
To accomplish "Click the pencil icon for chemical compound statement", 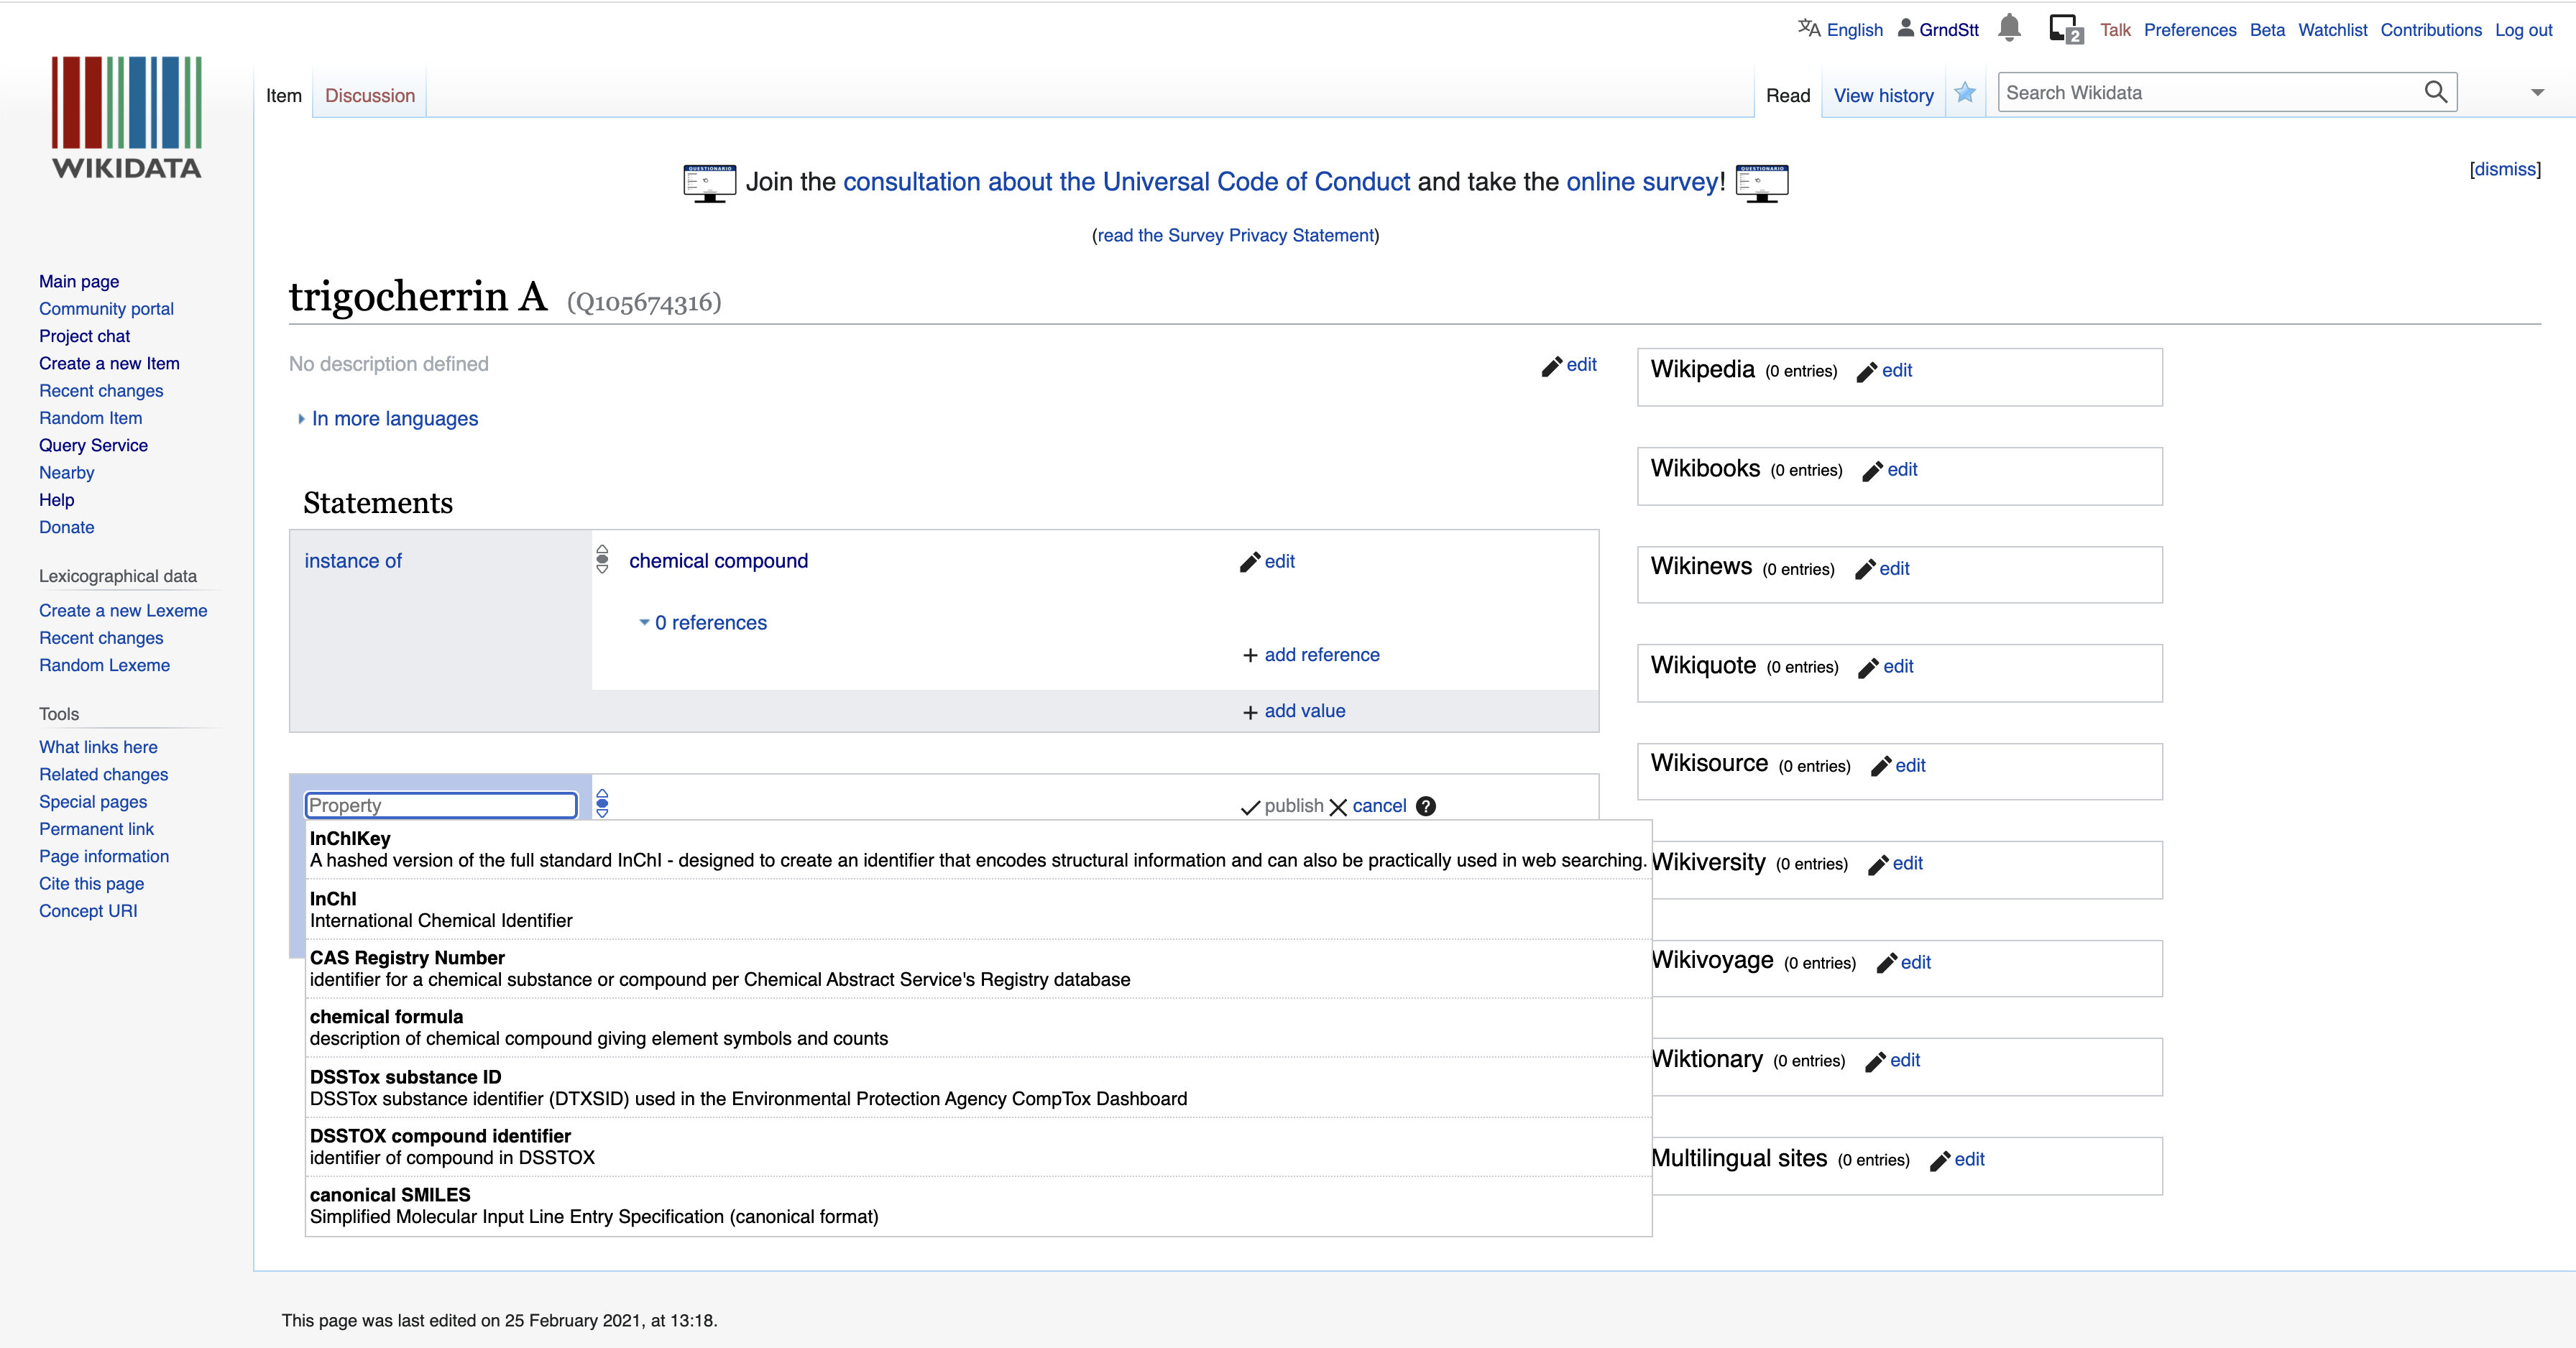I will 1249,563.
